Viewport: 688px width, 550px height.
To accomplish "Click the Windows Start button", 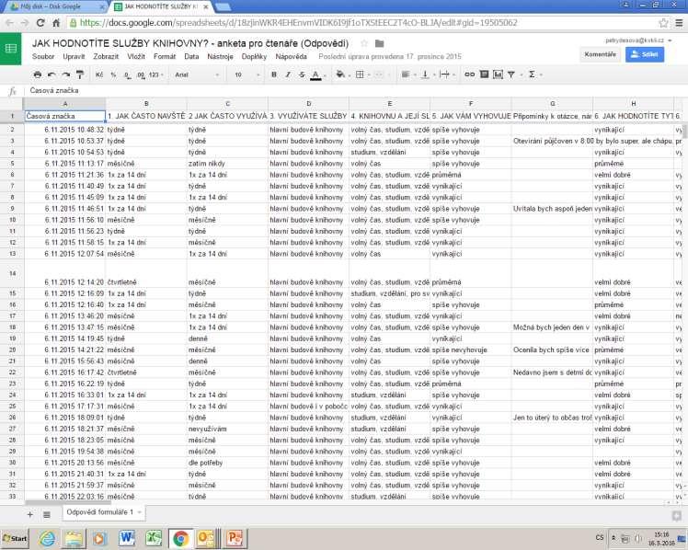I will point(15,538).
